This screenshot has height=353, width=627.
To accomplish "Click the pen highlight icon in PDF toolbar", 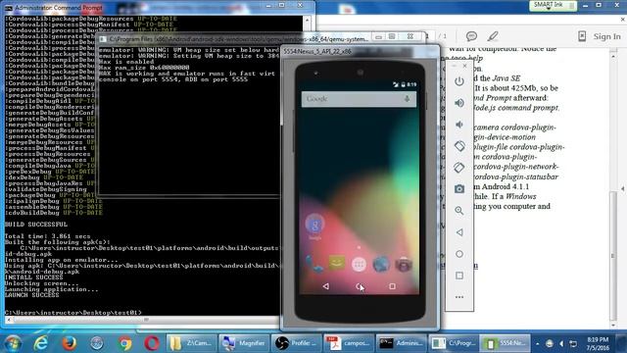I will 493,36.
